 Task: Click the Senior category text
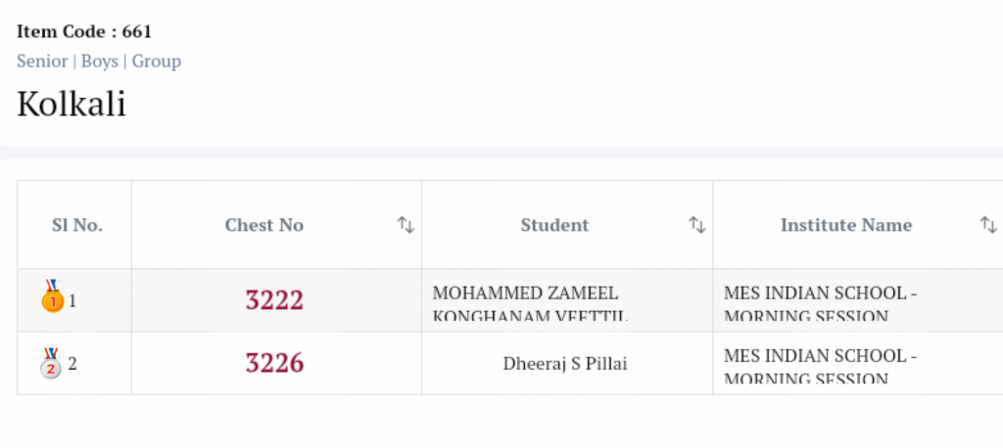(x=42, y=61)
